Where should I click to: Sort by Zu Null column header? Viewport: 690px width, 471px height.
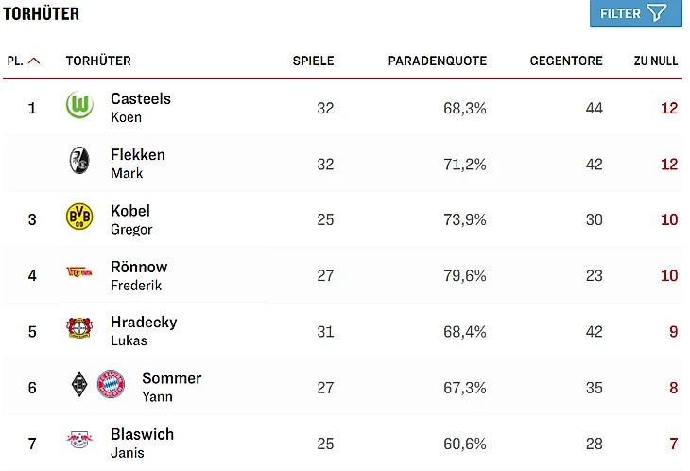(655, 61)
